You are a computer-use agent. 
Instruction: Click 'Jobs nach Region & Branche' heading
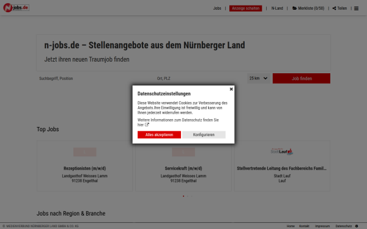[71, 214]
